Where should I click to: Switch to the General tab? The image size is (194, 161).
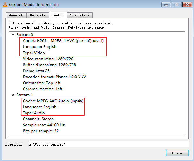click(x=16, y=15)
